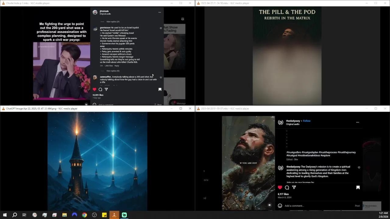Expand View replies (21)
This screenshot has width=390, height=219.
[x=113, y=22]
